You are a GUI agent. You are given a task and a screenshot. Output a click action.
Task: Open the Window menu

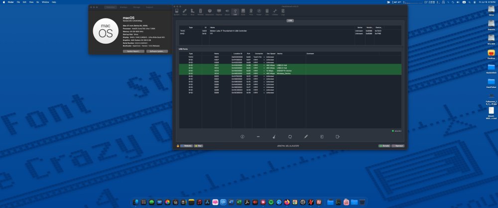45,2
